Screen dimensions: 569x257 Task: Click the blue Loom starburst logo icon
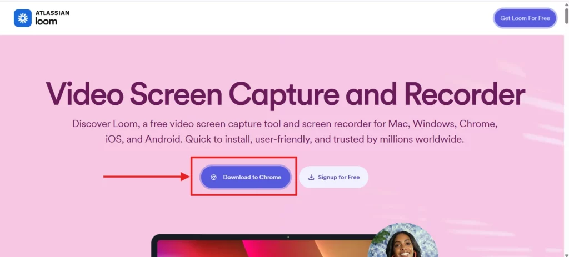[x=23, y=18]
